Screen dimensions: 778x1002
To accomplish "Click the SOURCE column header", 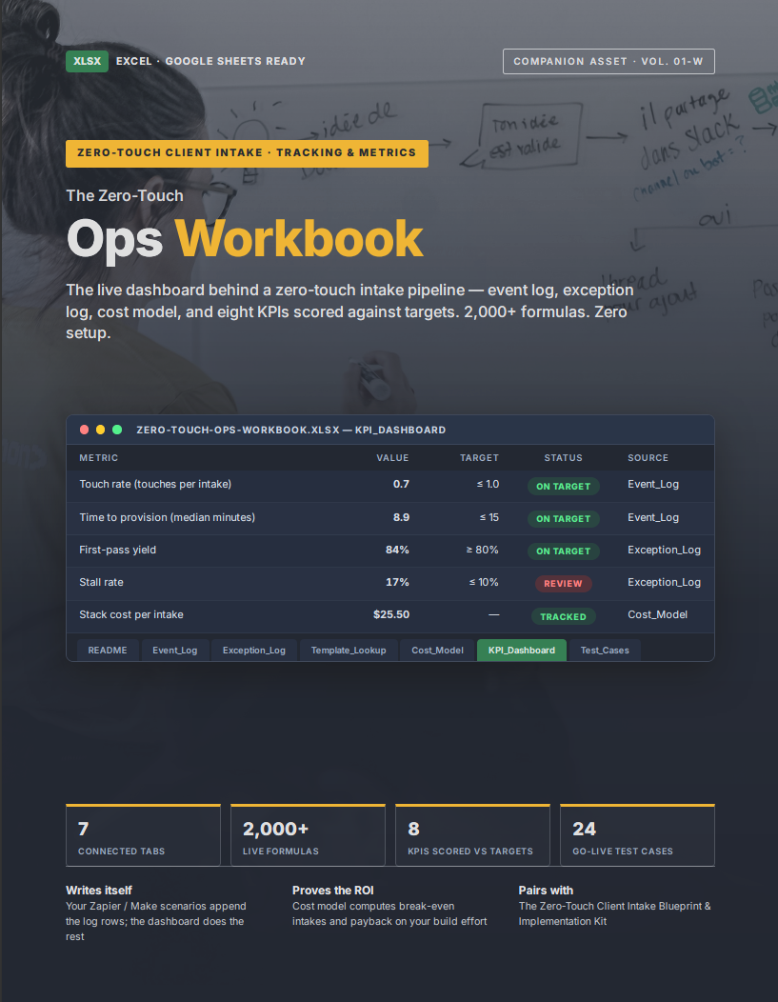I will point(648,457).
